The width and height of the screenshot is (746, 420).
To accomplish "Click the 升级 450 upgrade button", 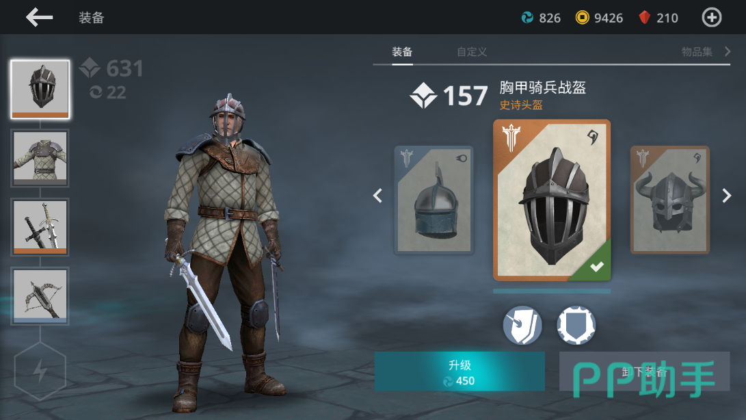I will click(459, 371).
